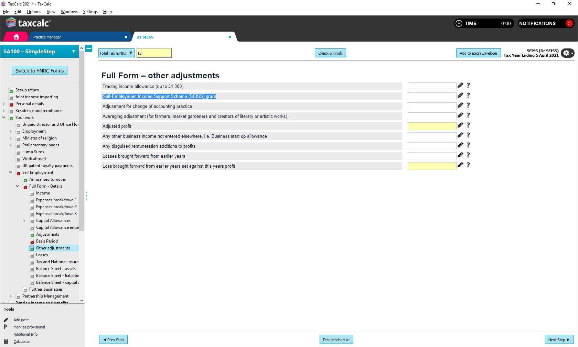This screenshot has width=578, height=347.
Task: Open the Windows menu
Action: [69, 12]
